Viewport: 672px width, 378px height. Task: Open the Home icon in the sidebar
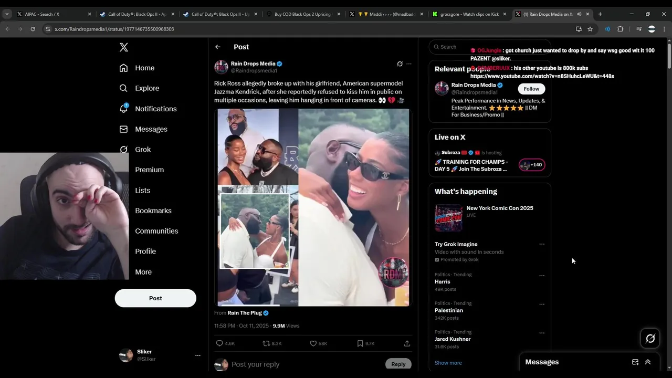click(123, 68)
